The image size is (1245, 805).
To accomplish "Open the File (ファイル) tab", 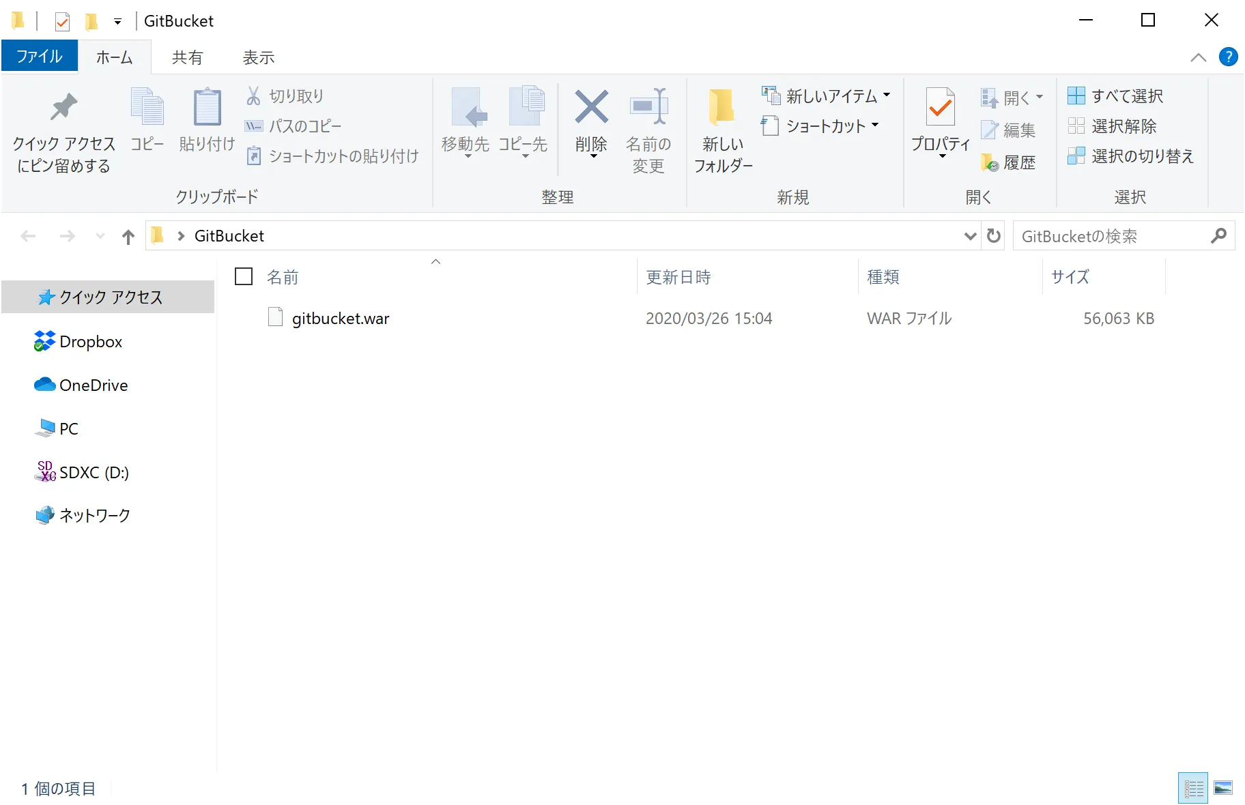I will coord(40,57).
